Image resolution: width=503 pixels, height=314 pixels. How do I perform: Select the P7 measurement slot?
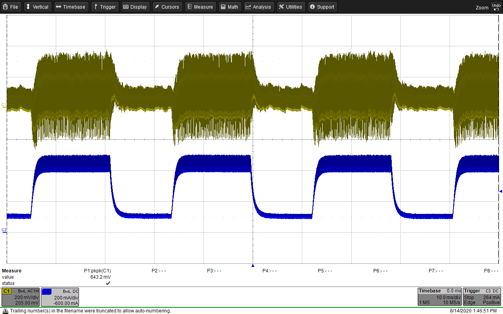[436, 271]
